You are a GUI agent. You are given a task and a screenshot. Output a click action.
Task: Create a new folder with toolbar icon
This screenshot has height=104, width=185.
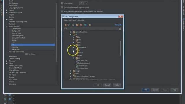pyautogui.click(x=77, y=25)
